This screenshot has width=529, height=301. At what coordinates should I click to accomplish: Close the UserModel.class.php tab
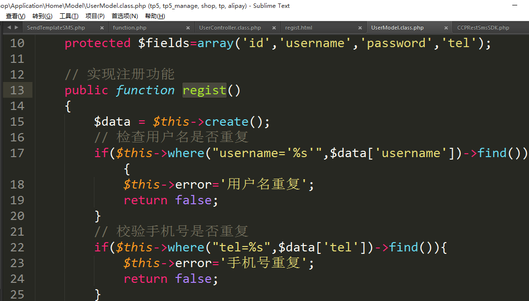[446, 28]
